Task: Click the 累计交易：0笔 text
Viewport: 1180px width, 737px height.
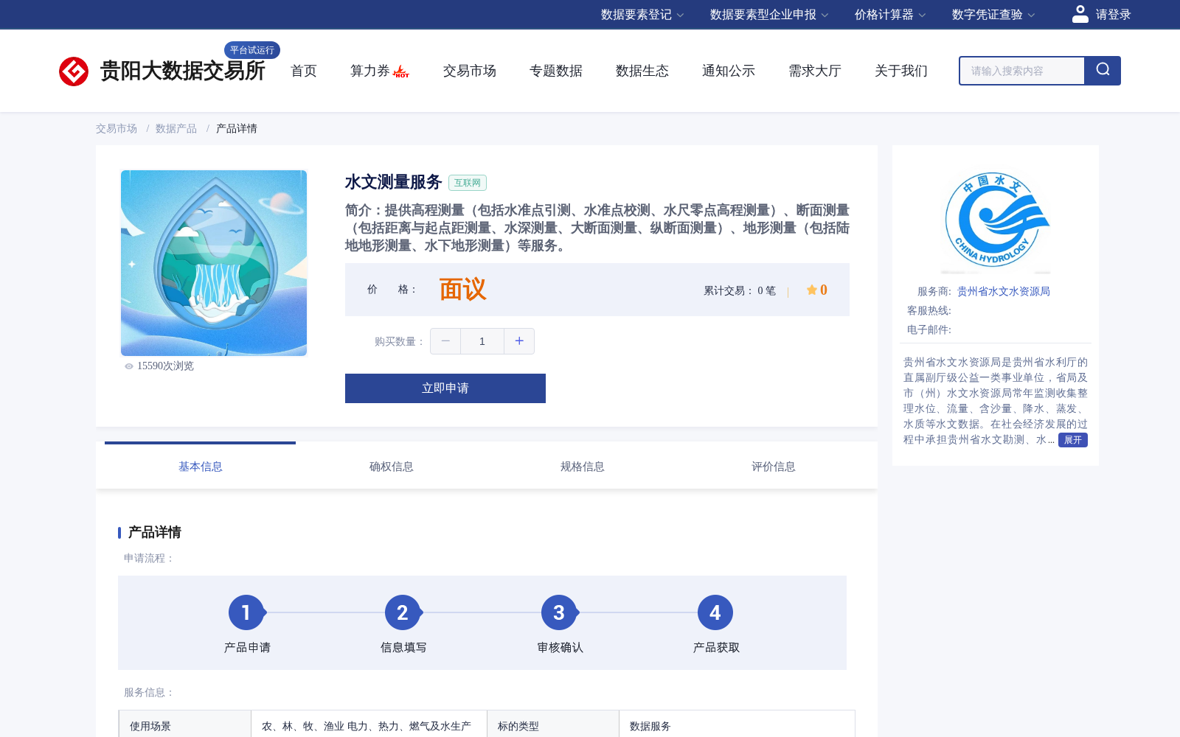Action: click(740, 290)
